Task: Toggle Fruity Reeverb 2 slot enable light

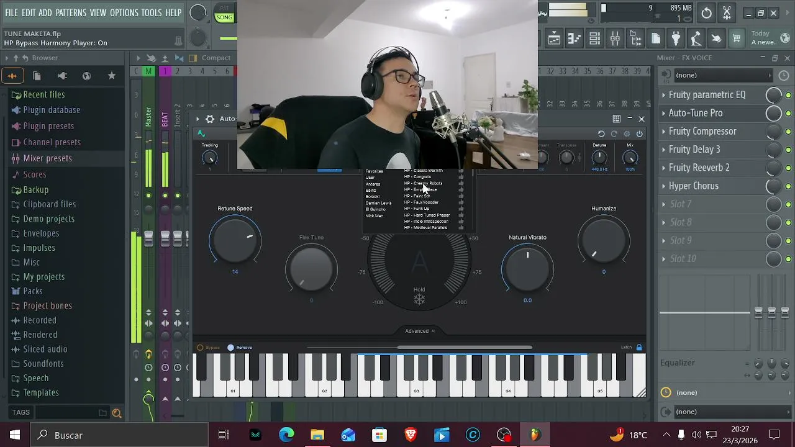Action: (x=788, y=168)
